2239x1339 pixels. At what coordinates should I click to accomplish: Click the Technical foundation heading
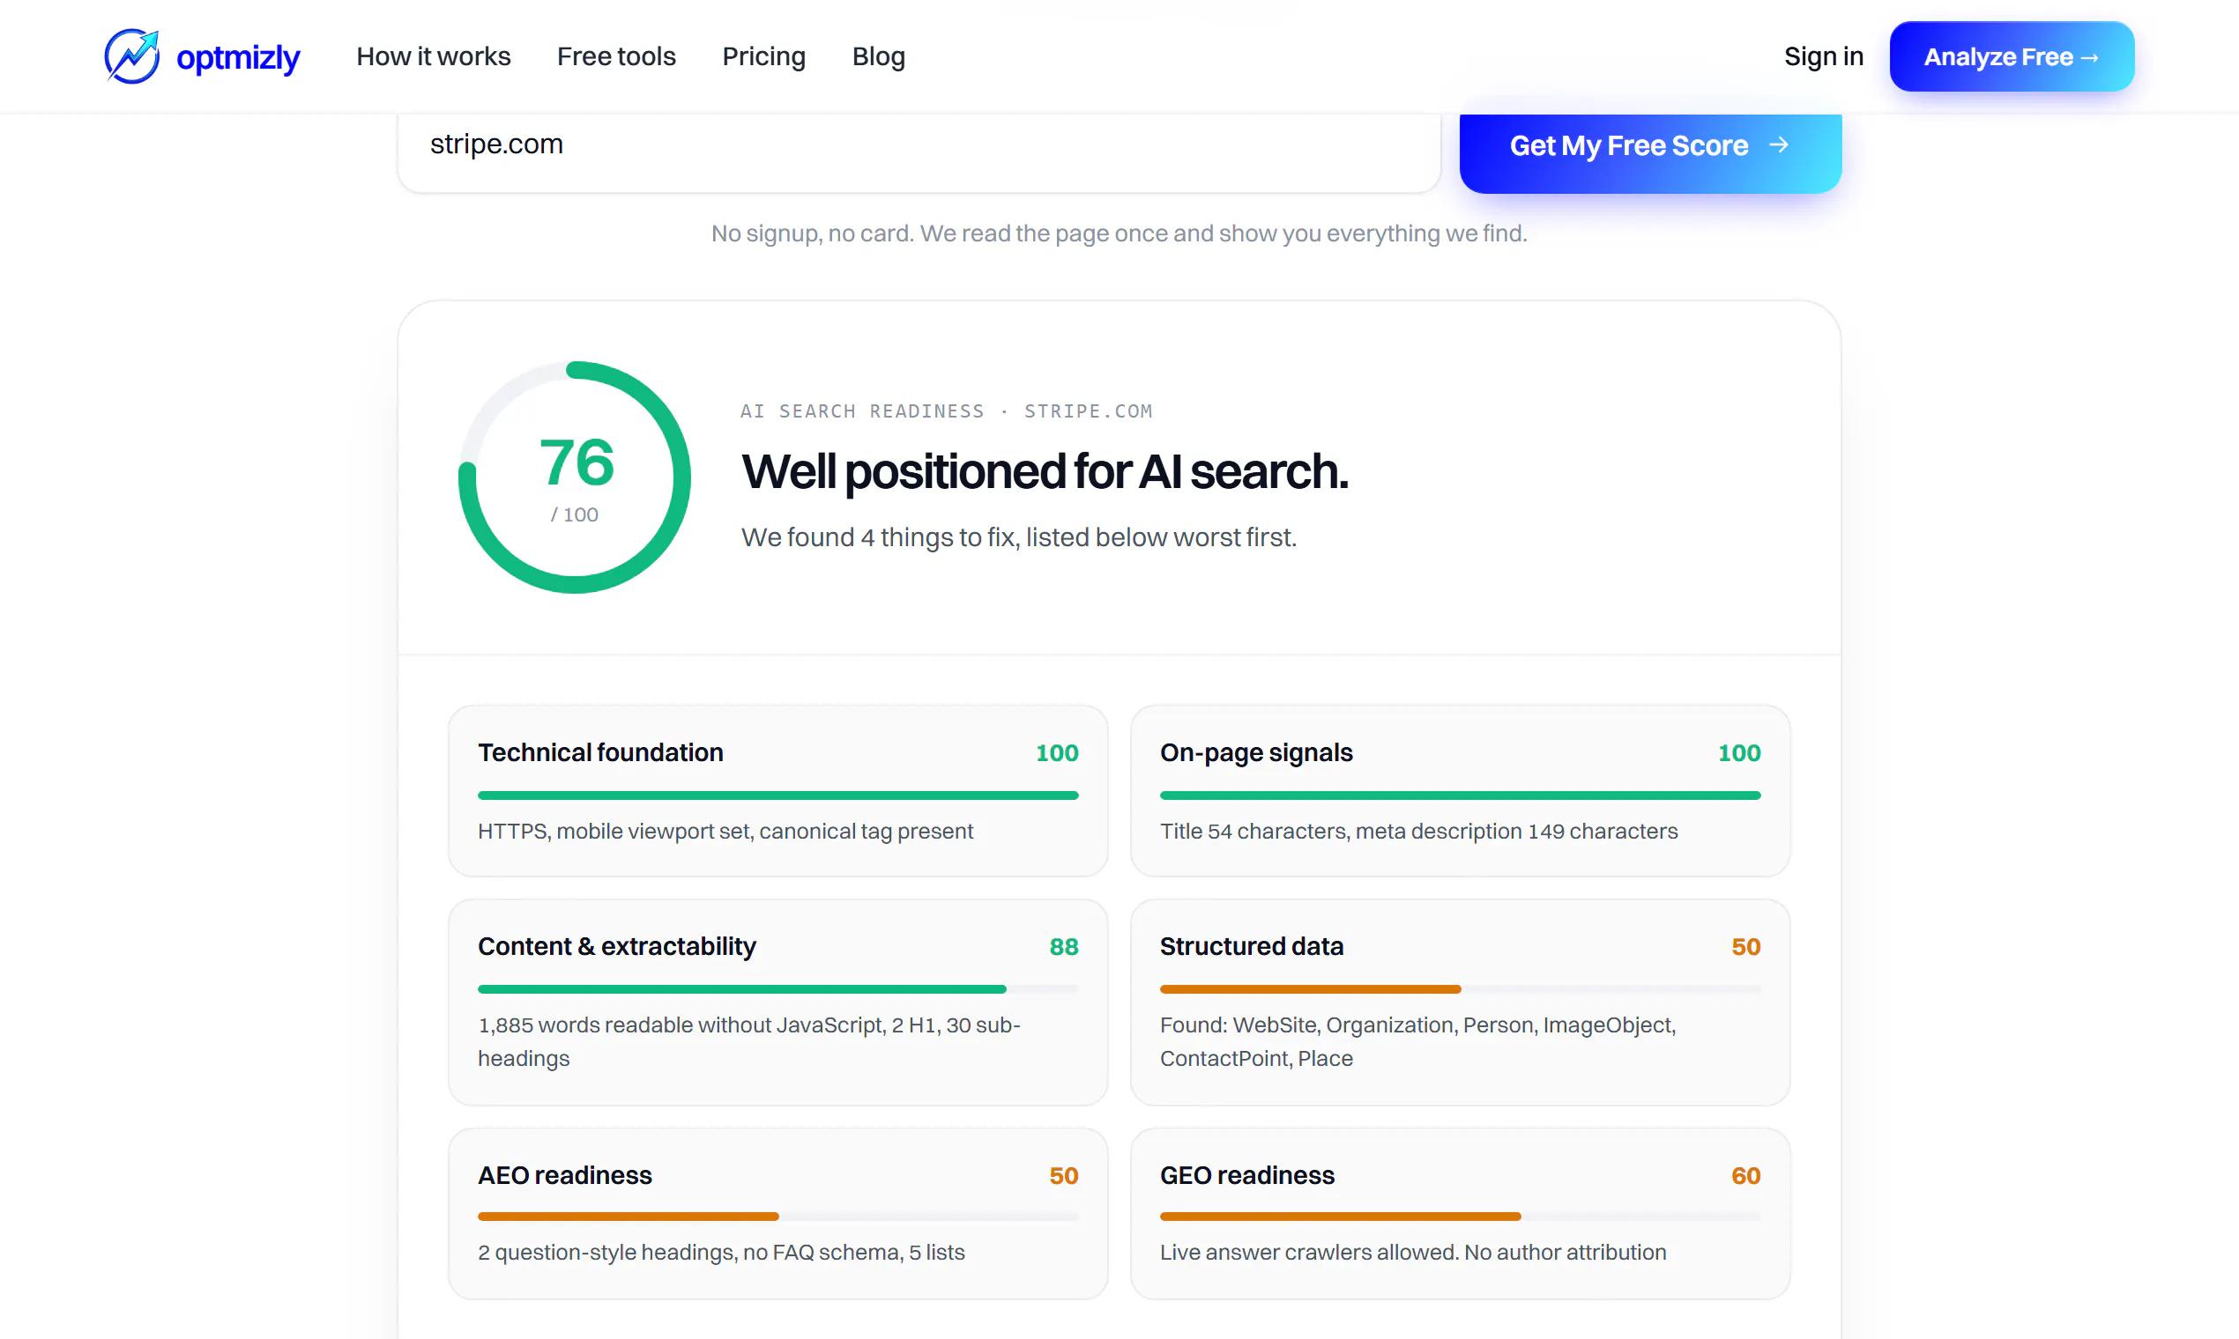(x=600, y=752)
